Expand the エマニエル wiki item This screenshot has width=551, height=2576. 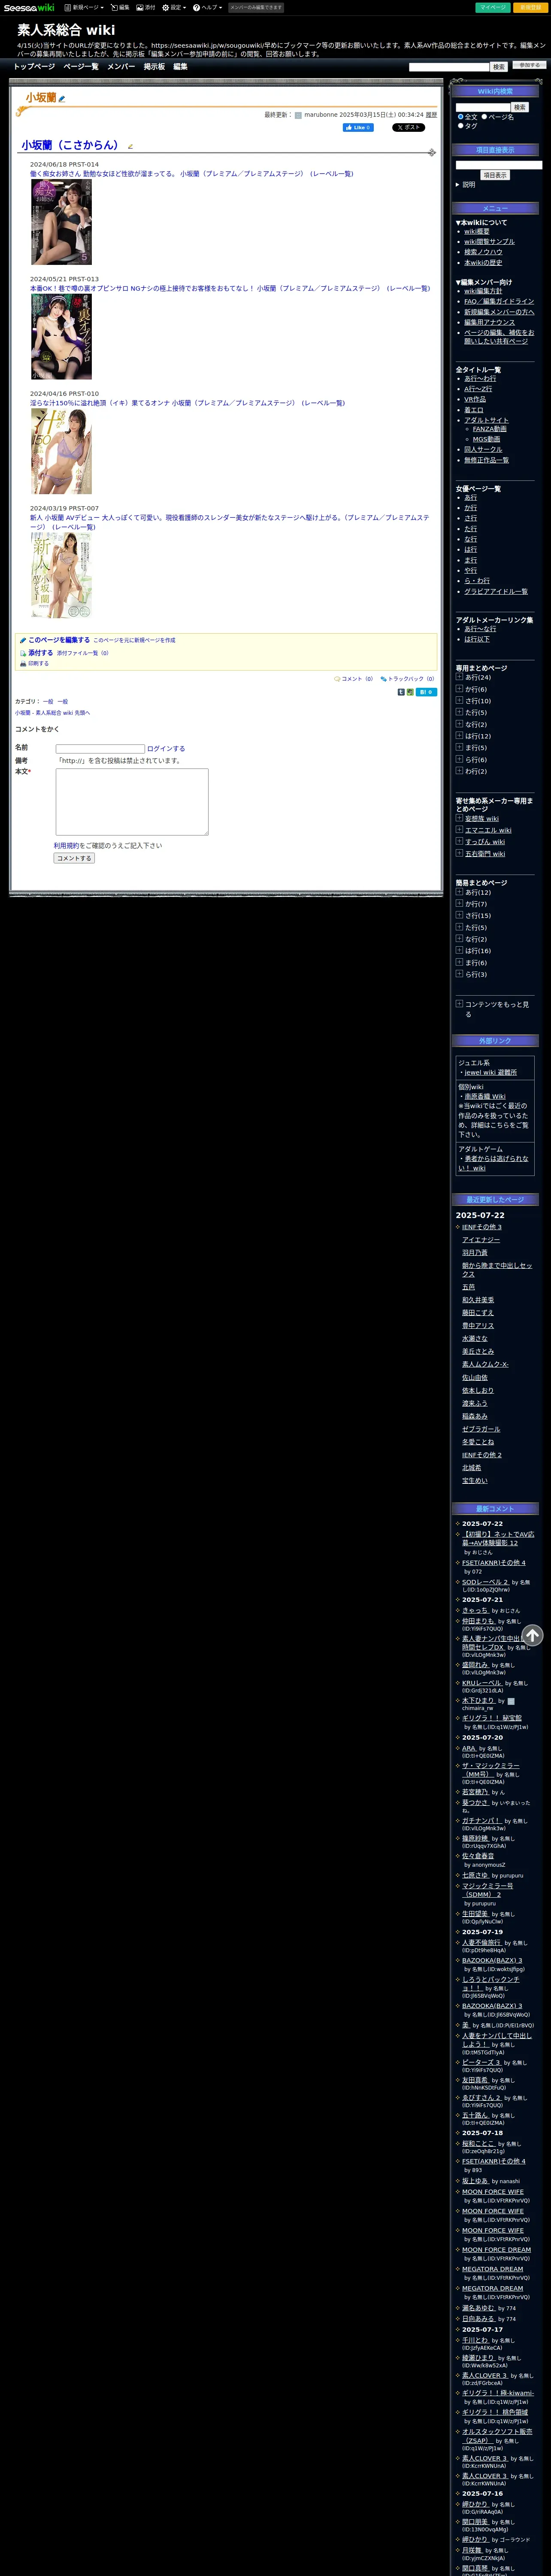pos(459,830)
